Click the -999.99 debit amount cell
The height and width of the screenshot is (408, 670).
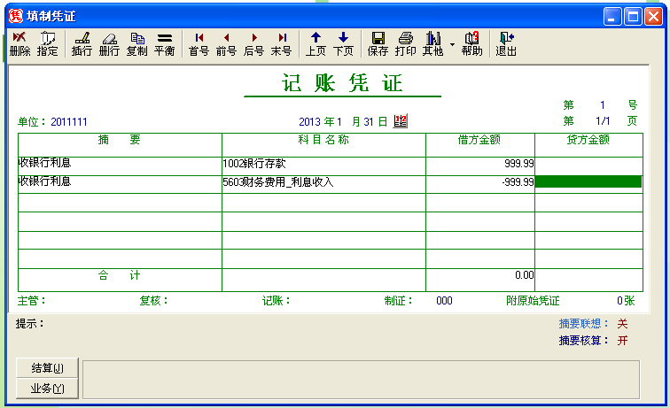point(480,181)
